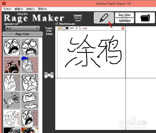Open the 控制(C) menu
The height and width of the screenshot is (133, 156).
click(x=31, y=9)
